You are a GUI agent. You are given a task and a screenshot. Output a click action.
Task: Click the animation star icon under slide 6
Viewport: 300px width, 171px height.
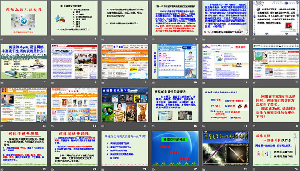click(254, 39)
